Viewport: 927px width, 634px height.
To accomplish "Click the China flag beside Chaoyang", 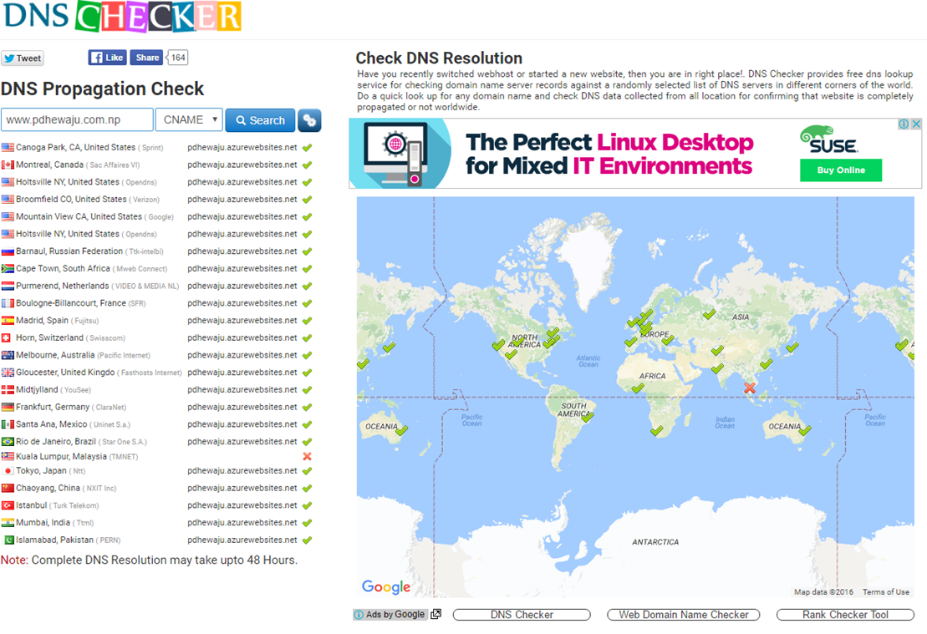I will point(8,488).
